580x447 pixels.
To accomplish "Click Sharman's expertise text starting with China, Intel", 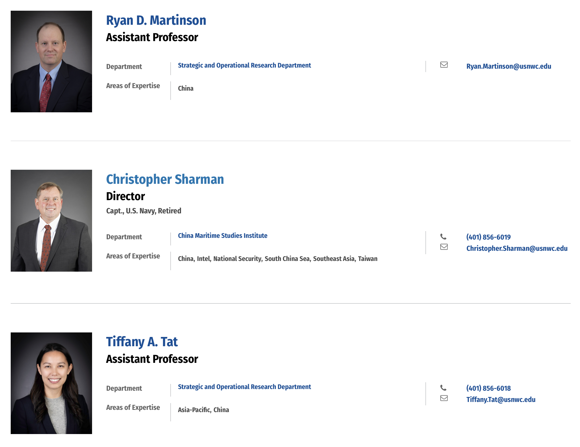I will (278, 259).
